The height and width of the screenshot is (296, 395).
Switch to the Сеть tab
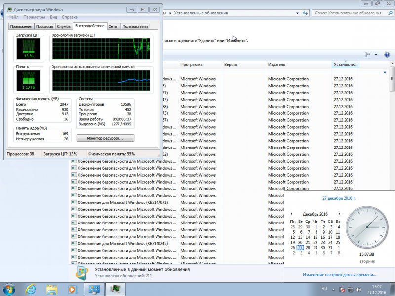113,27
